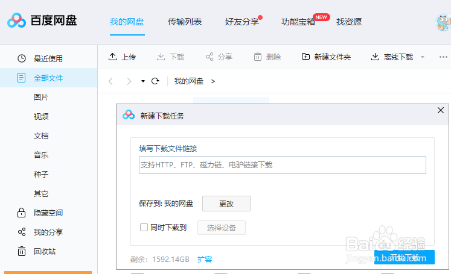Open the 好友分享 tab
The width and height of the screenshot is (451, 274).
point(242,22)
